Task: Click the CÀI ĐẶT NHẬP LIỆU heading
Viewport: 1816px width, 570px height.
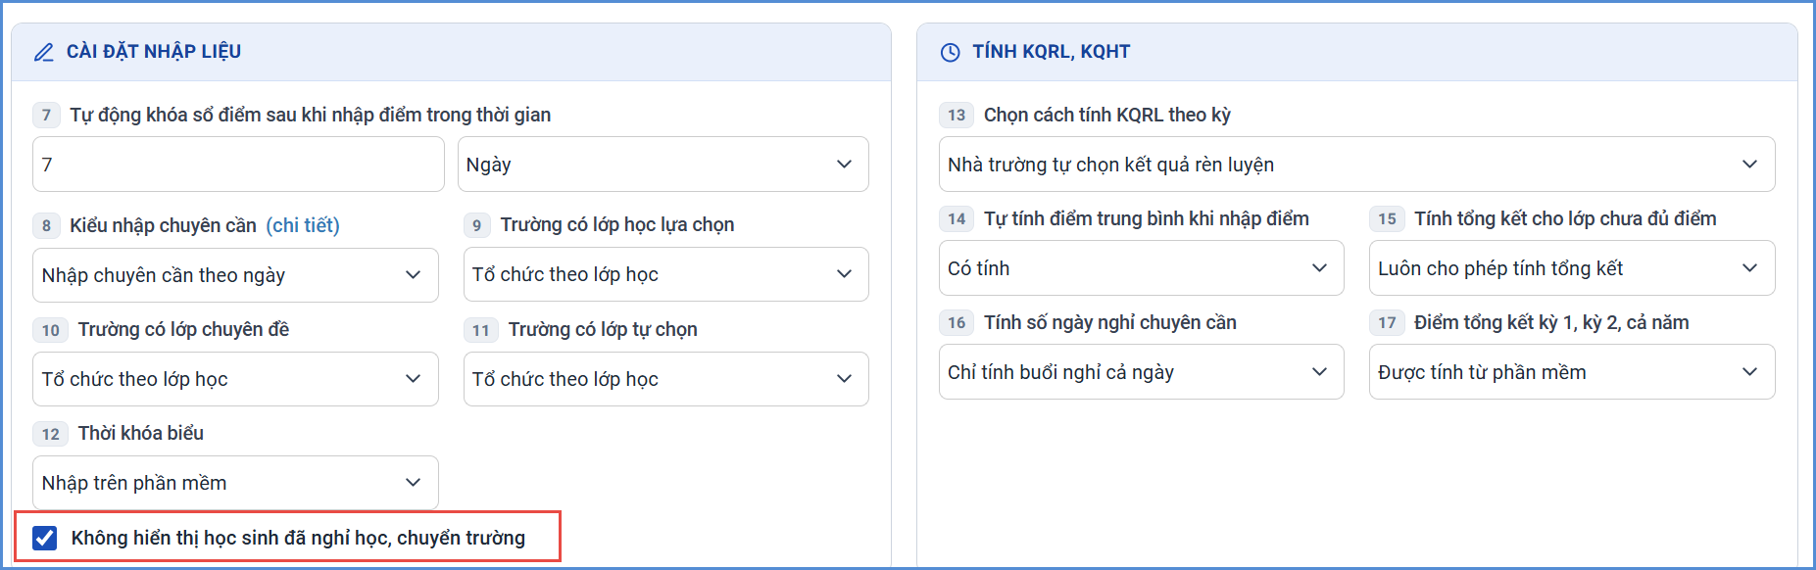Action: [x=154, y=51]
